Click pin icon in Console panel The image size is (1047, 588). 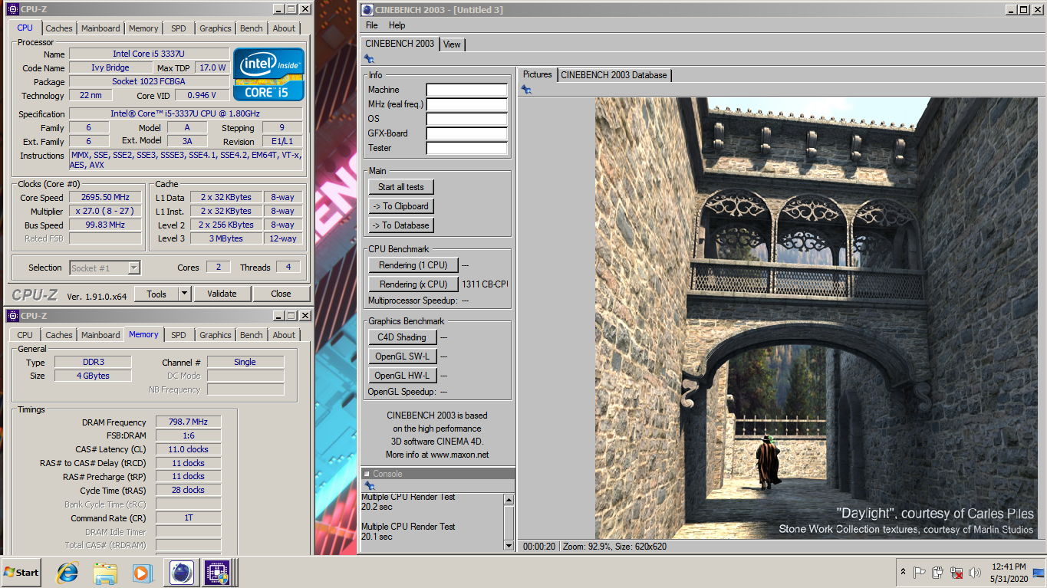369,486
